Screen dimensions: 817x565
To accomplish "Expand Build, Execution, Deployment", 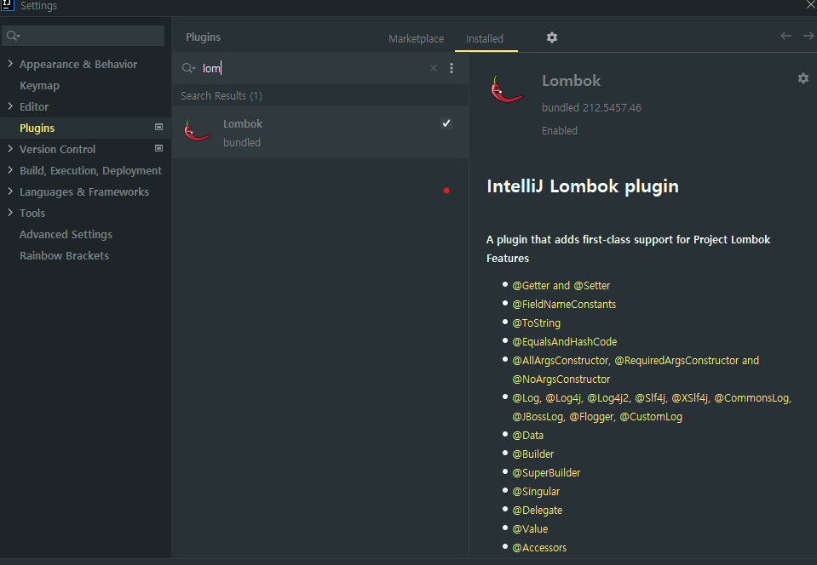I will (x=10, y=170).
